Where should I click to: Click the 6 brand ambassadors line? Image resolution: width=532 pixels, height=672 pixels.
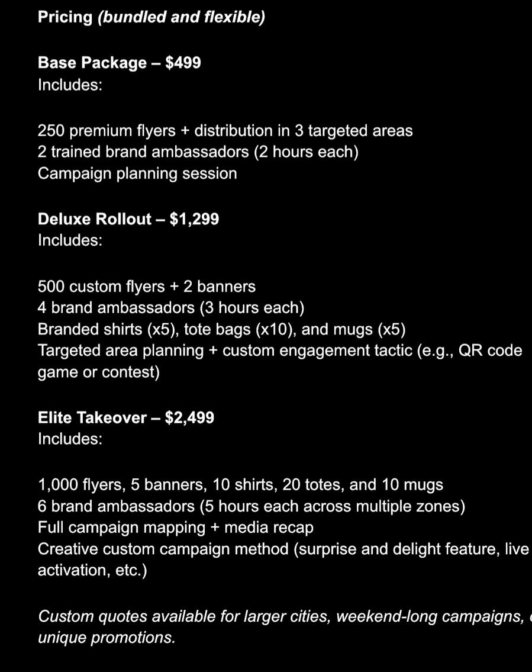point(251,507)
